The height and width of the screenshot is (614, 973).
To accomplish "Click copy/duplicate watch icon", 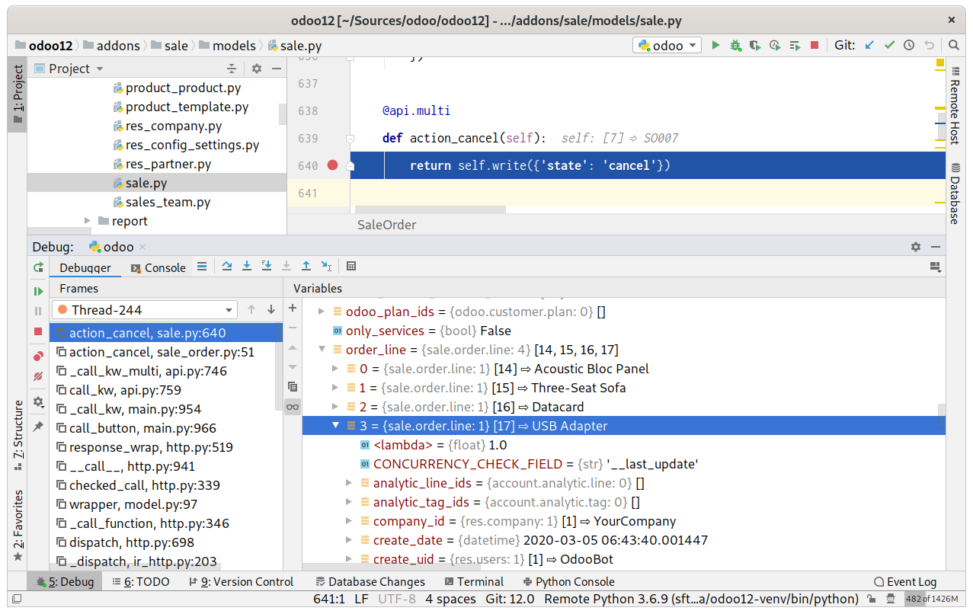I will coord(293,387).
